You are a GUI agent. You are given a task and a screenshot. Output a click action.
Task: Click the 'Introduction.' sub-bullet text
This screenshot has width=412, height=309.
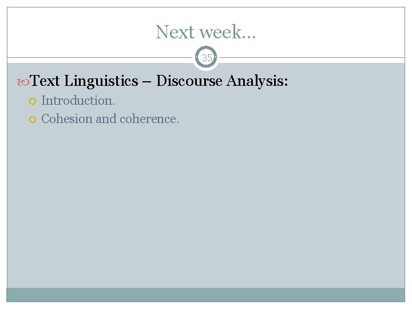78,101
